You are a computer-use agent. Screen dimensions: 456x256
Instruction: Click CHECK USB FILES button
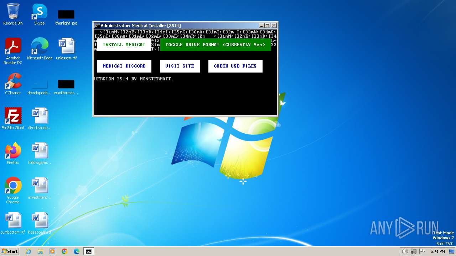point(235,66)
